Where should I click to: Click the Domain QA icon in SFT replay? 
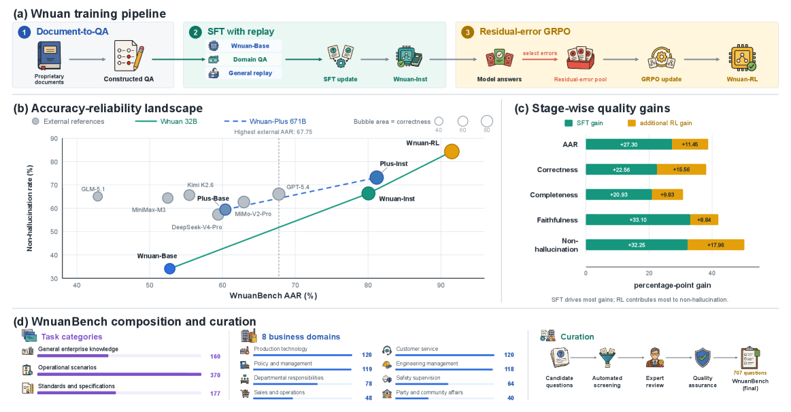pyautogui.click(x=214, y=60)
